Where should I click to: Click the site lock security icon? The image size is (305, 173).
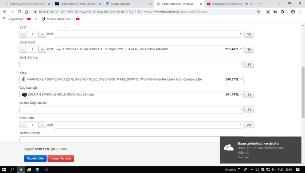click(x=35, y=12)
